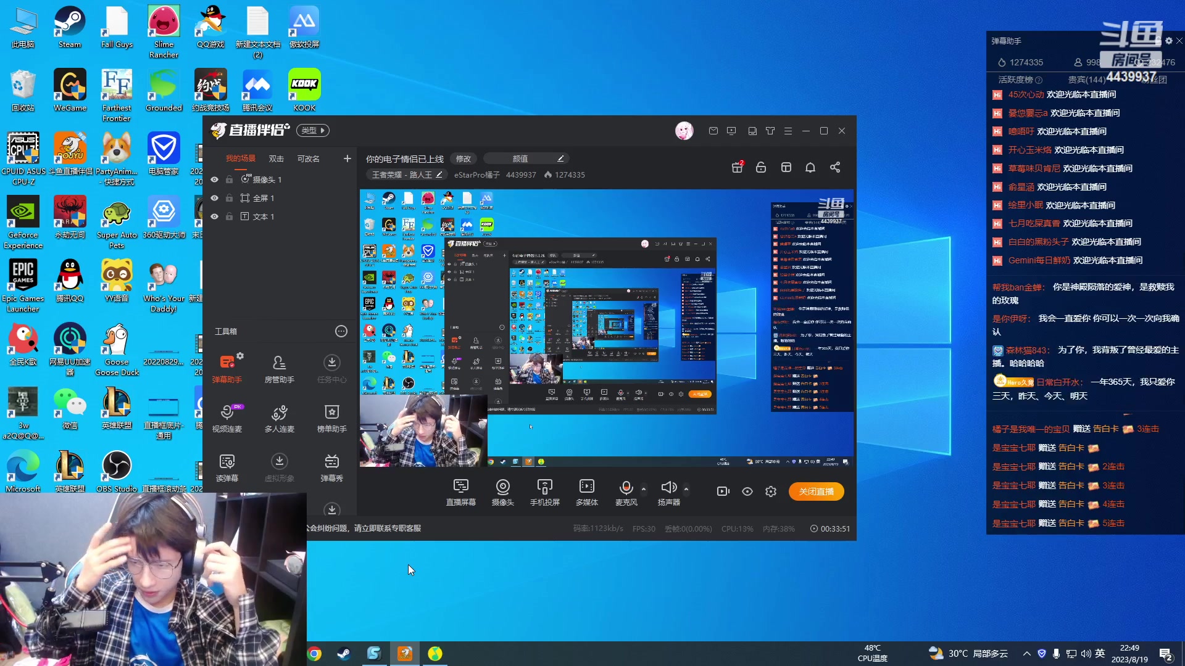The height and width of the screenshot is (666, 1185).
Task: Hide the 文本 1 source
Action: tap(215, 216)
